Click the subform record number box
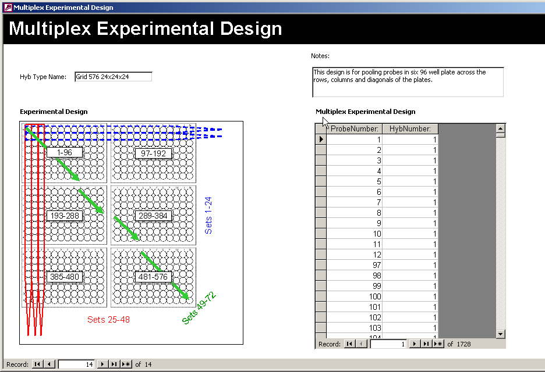 pos(388,344)
